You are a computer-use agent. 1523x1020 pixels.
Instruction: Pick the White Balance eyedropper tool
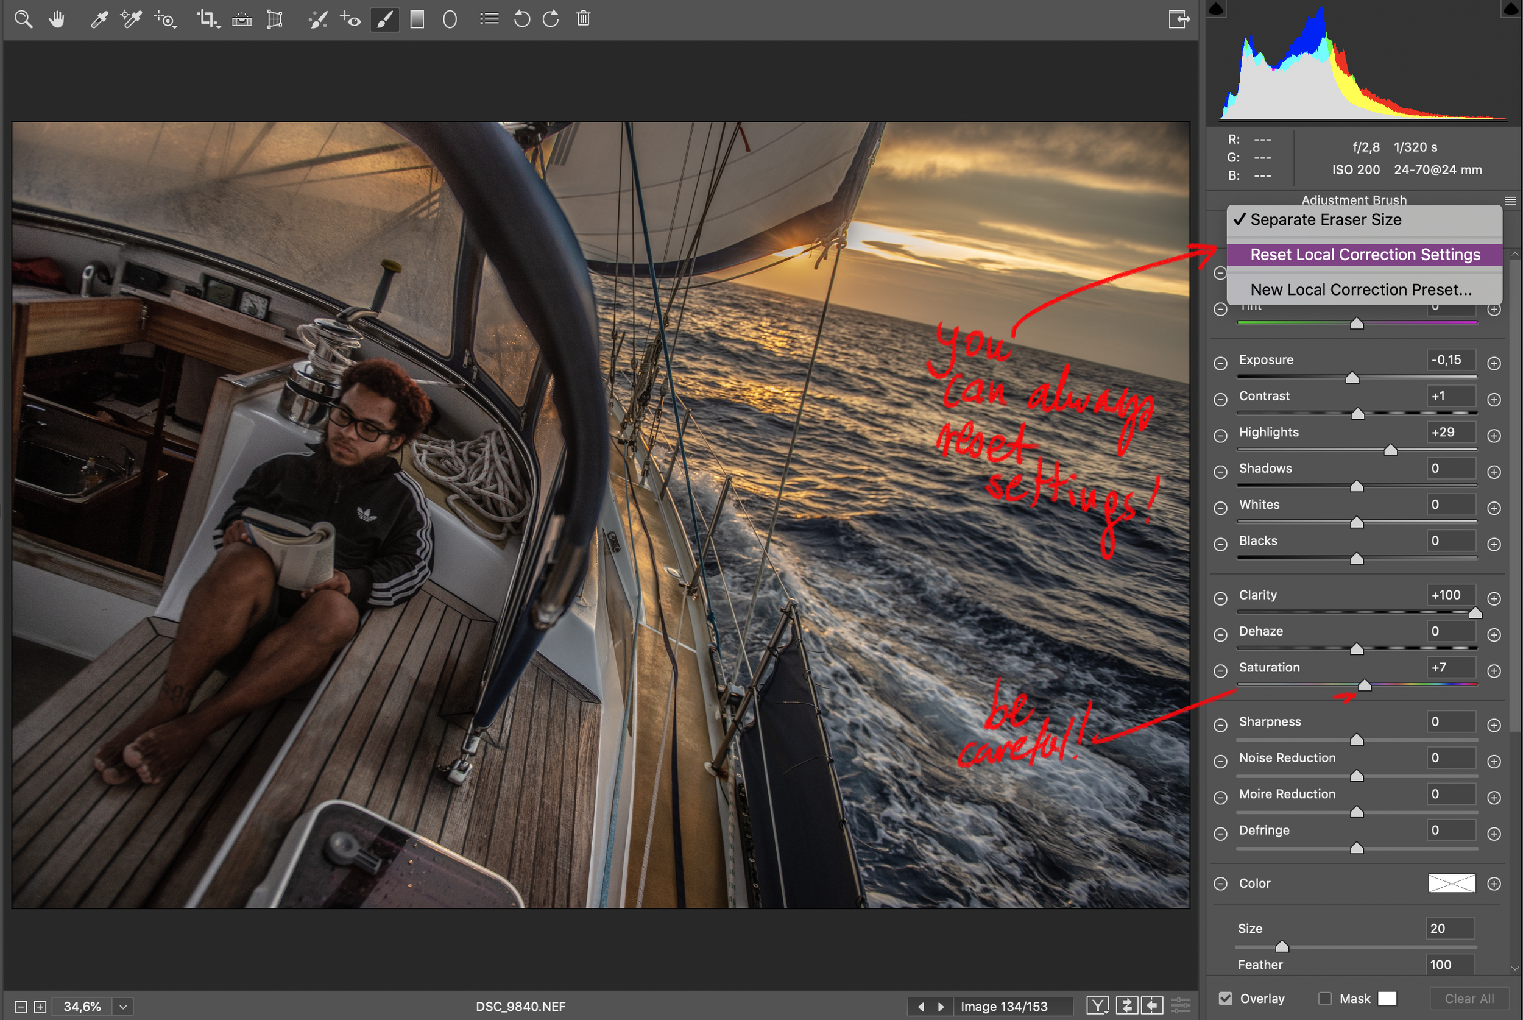[x=99, y=19]
